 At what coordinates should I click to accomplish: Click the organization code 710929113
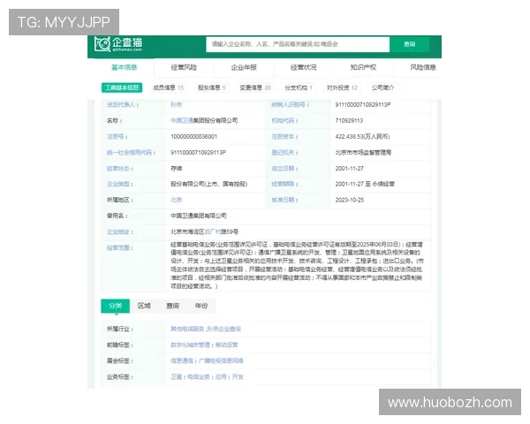click(x=349, y=121)
